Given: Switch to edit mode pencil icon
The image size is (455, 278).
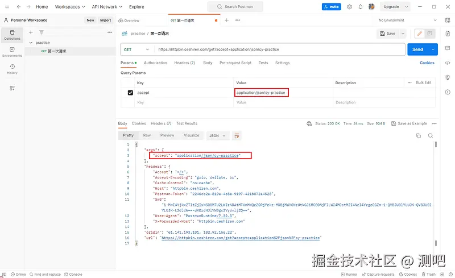Looking at the screenshot, I should [x=419, y=34].
